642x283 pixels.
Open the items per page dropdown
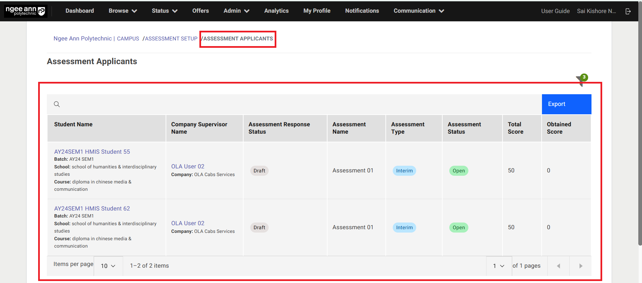coord(108,266)
